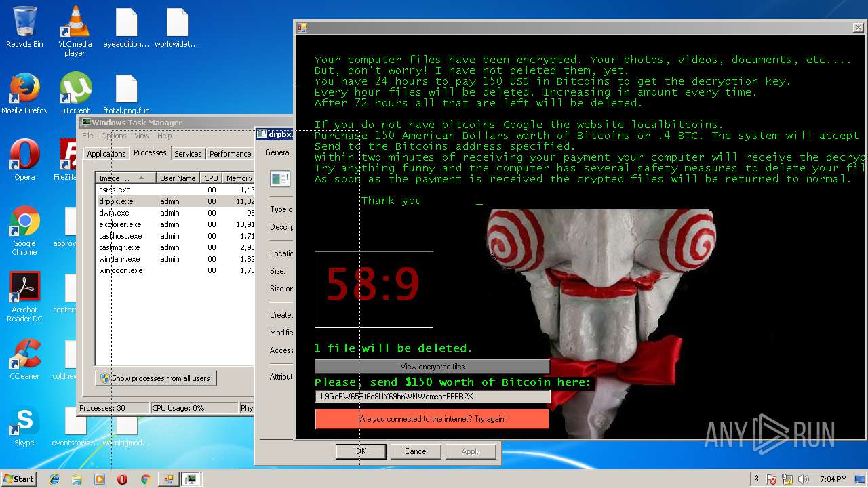
Task: Switch to ransomware window taskbar button
Action: (168, 479)
